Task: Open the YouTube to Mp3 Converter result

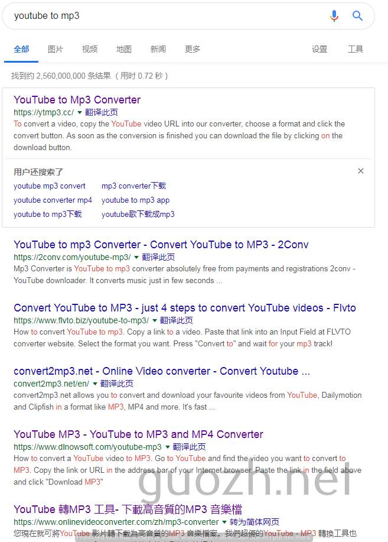Action: [77, 100]
